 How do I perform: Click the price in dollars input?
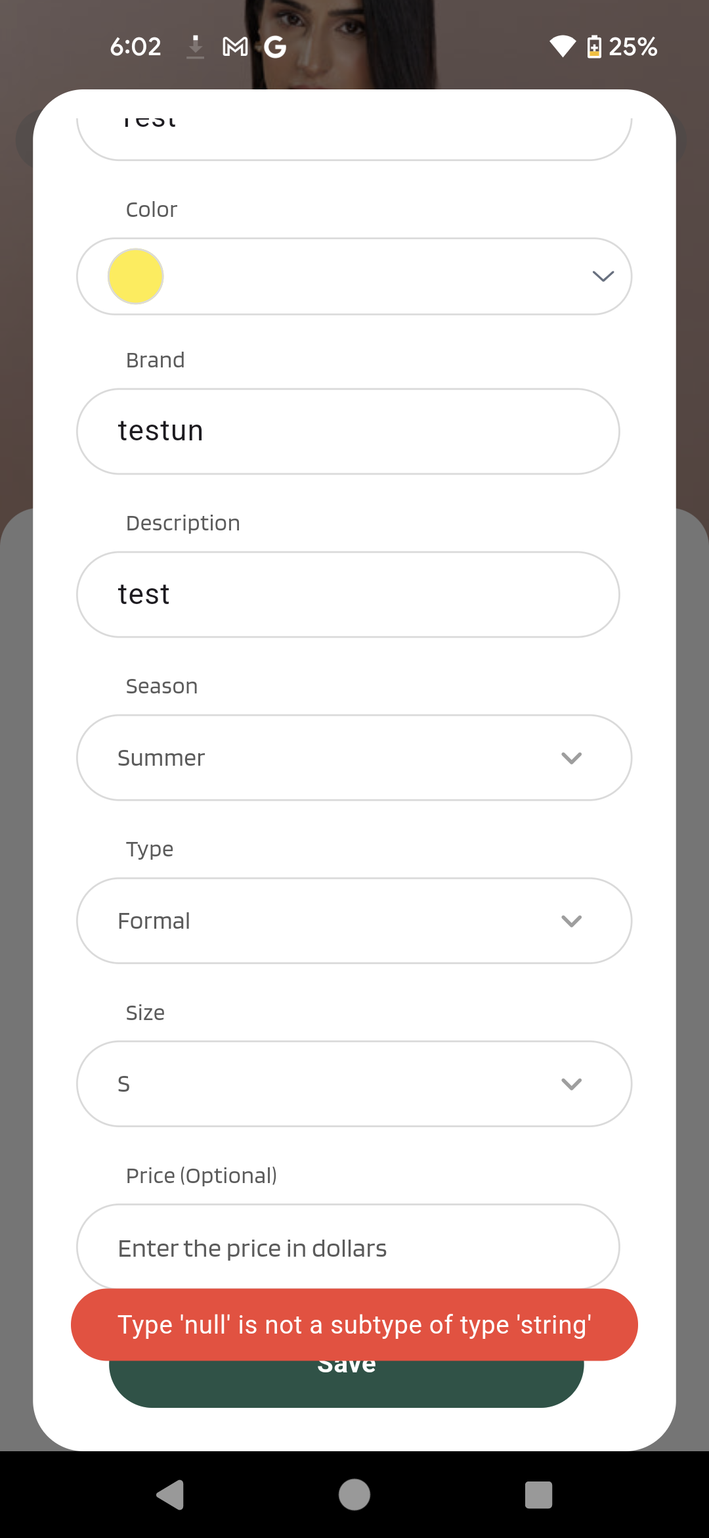coord(348,1247)
